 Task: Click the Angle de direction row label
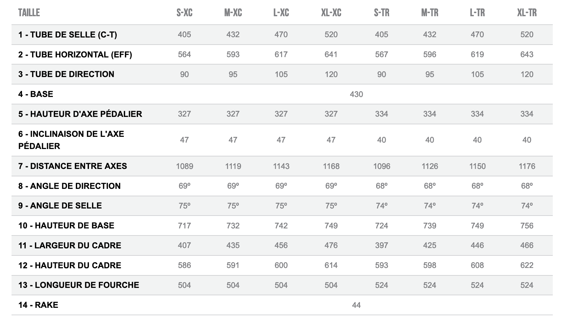coord(69,186)
